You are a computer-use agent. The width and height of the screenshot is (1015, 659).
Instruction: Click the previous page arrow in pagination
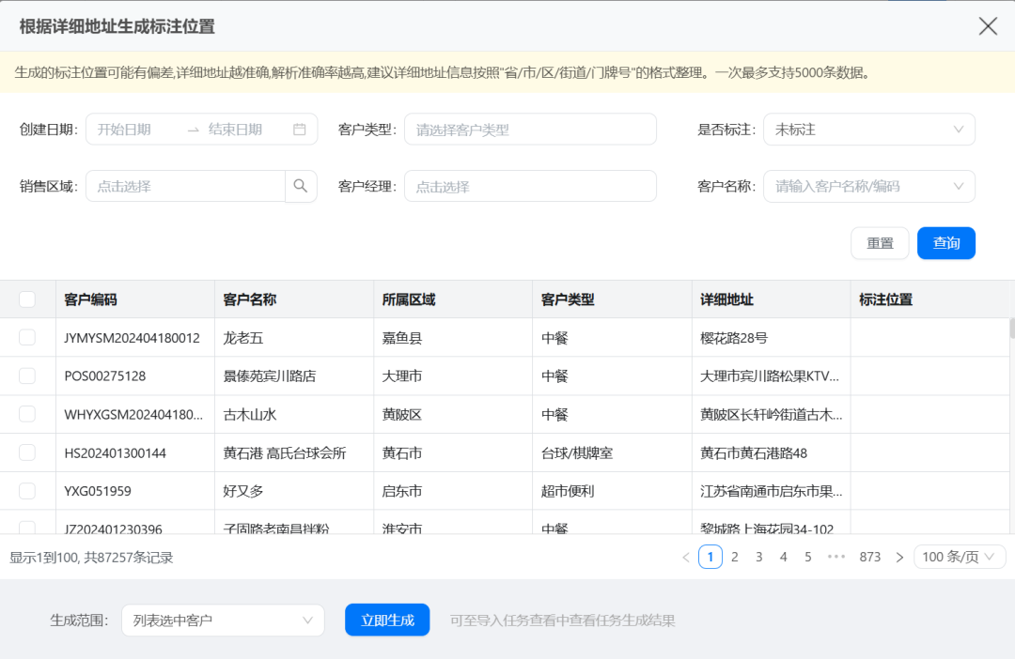[x=685, y=557]
